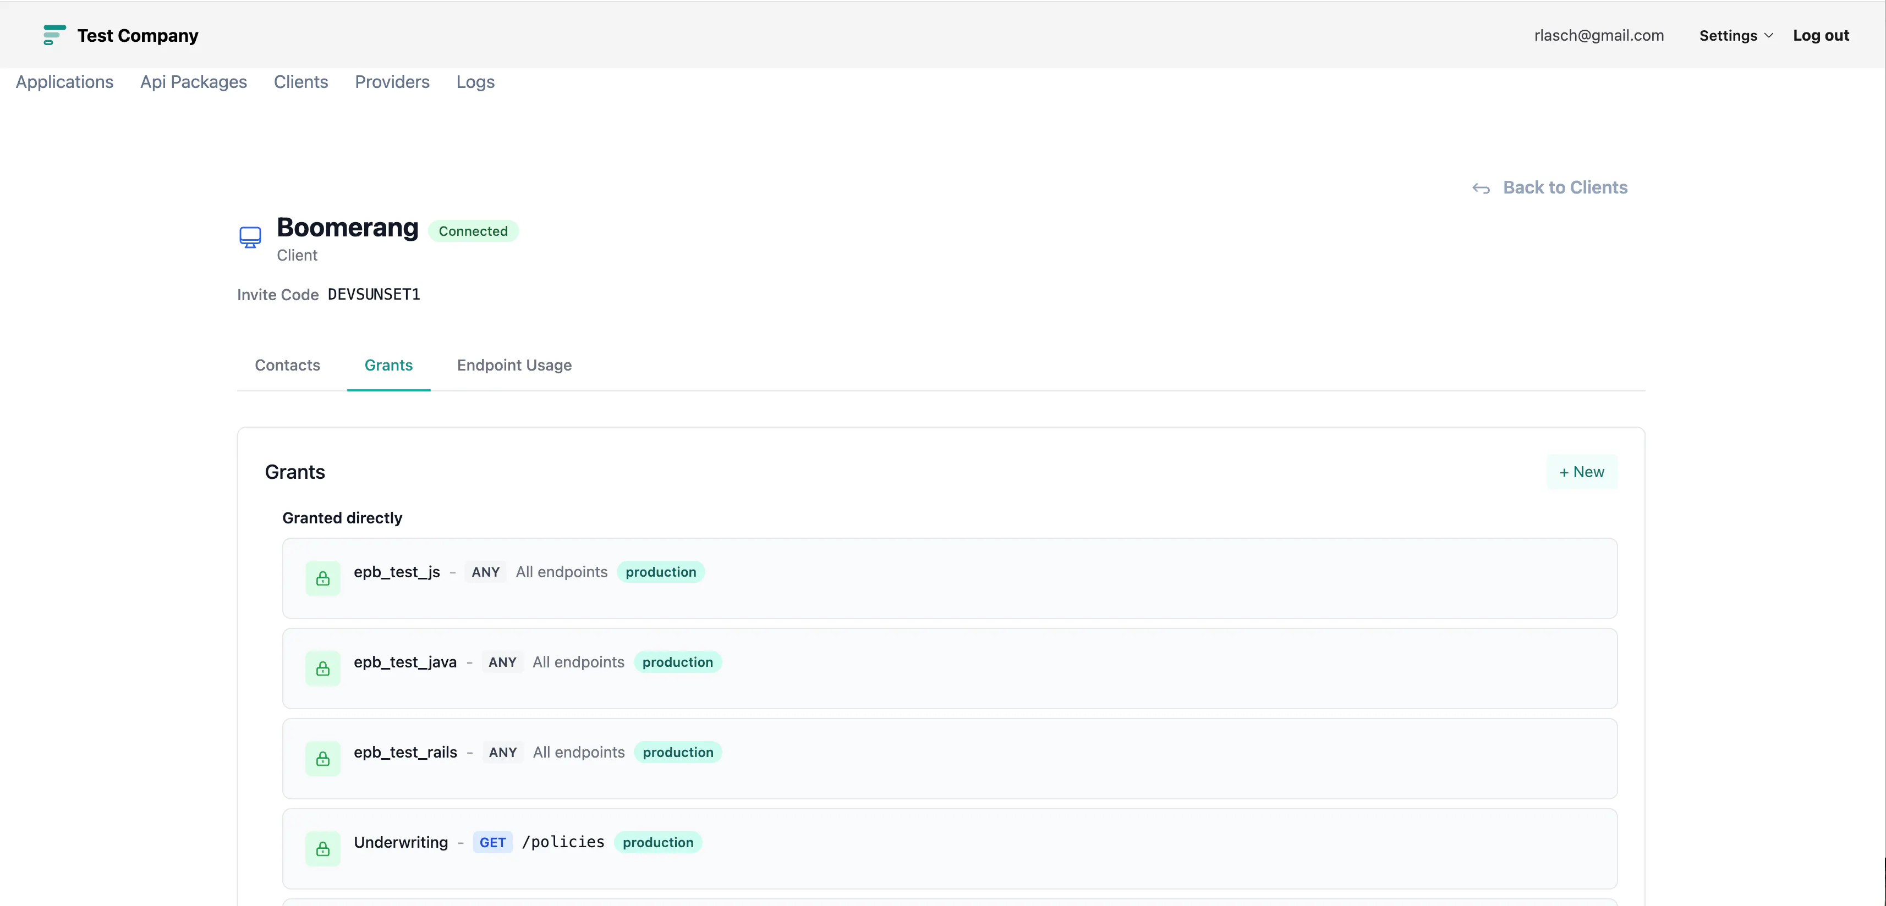1886x906 pixels.
Task: Select the epb_test_js grant name
Action: (x=397, y=572)
